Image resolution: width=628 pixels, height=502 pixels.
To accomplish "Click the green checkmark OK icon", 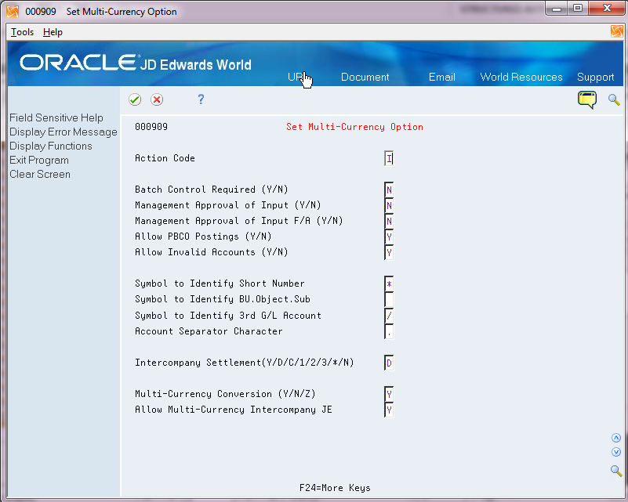I will (135, 99).
